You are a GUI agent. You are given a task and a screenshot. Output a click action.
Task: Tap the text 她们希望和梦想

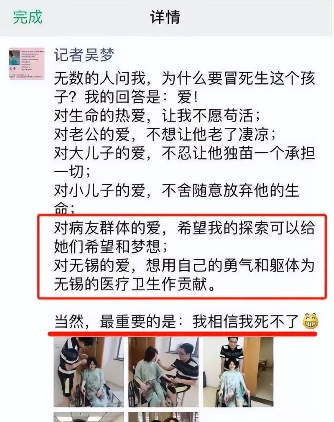pos(111,247)
